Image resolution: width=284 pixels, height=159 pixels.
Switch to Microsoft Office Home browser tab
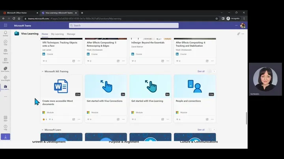(20, 13)
